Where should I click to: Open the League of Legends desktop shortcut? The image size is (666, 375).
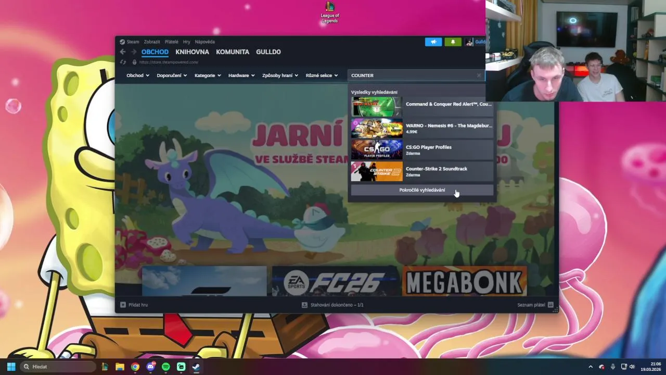330,12
